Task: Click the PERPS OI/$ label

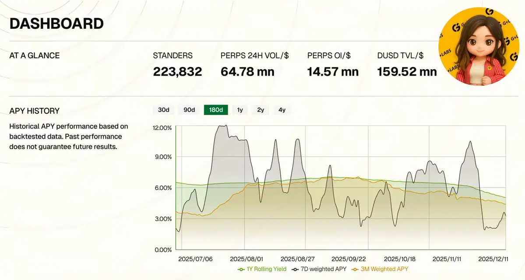Action: pos(329,56)
